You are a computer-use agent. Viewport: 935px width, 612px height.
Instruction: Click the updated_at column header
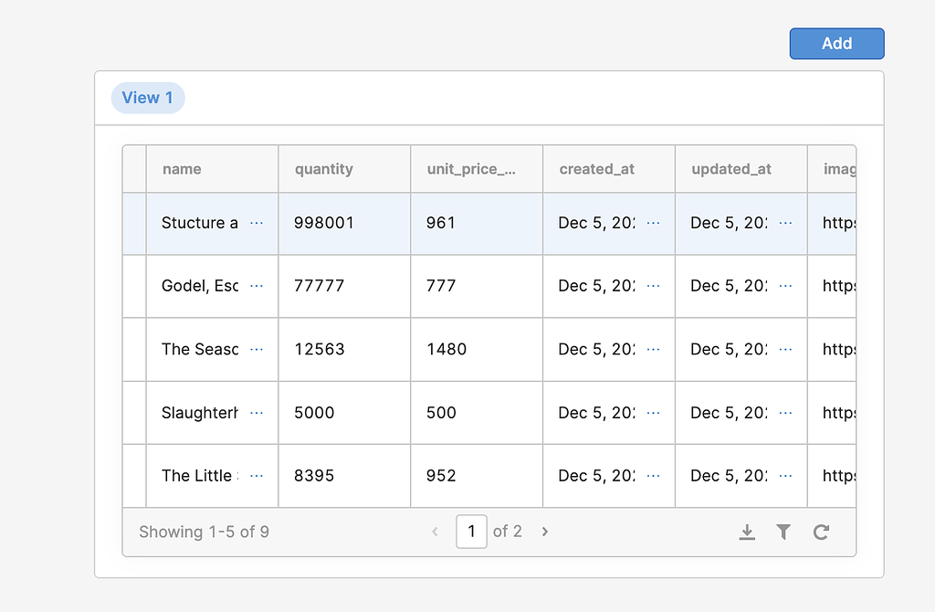click(730, 169)
